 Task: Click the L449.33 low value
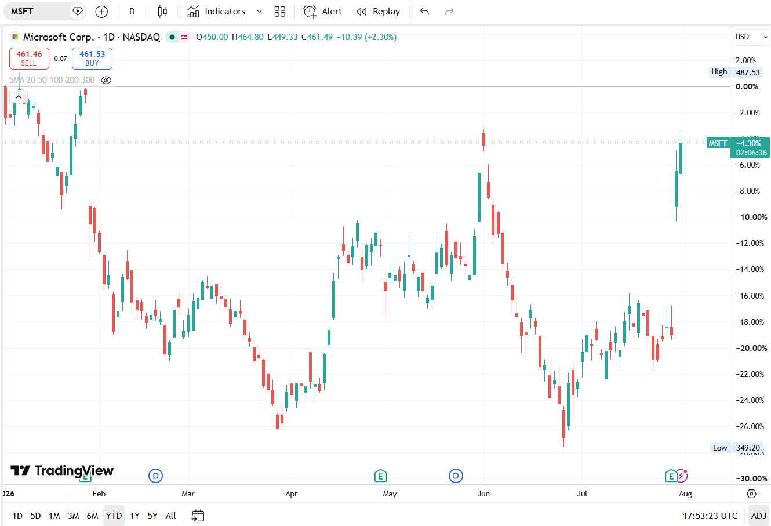tap(282, 37)
